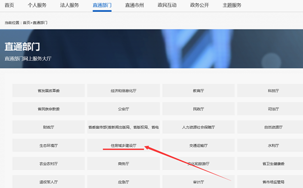This screenshot has height=188, width=303.
Task: Select the 商务厅 department button
Action: tap(123, 163)
